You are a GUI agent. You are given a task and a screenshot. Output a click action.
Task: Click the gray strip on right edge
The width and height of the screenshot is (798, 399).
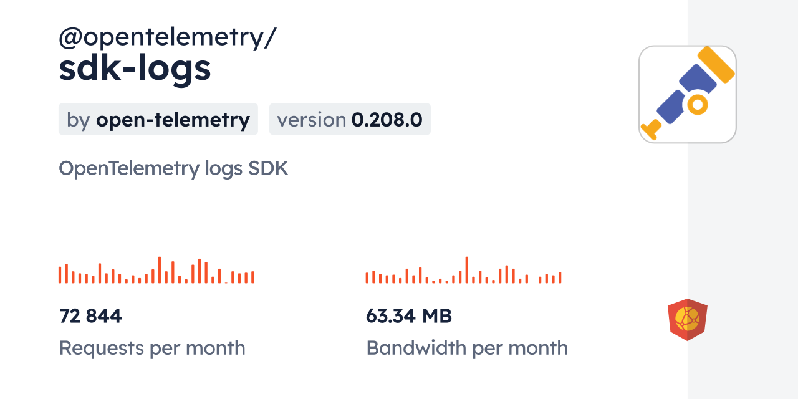point(742,199)
